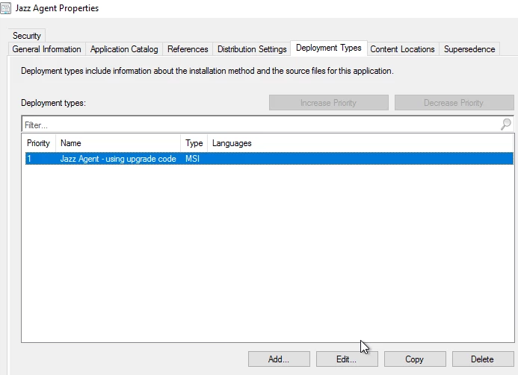This screenshot has width=518, height=375.
Task: Delete the selected deployment type
Action: tap(483, 359)
